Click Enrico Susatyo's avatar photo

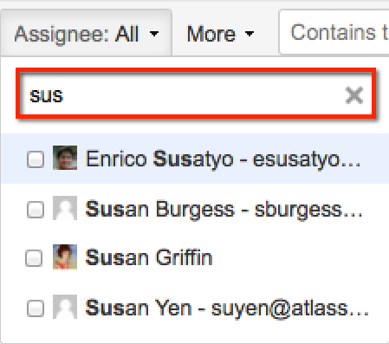65,158
